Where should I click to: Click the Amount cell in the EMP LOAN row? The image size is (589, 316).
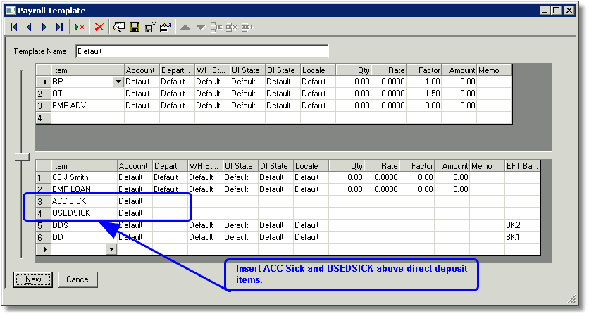[452, 189]
